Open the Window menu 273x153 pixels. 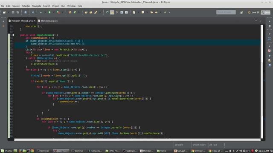click(71, 6)
